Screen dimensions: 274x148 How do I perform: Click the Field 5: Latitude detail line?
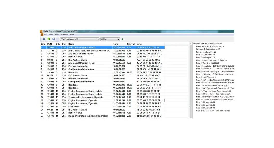click(215, 69)
